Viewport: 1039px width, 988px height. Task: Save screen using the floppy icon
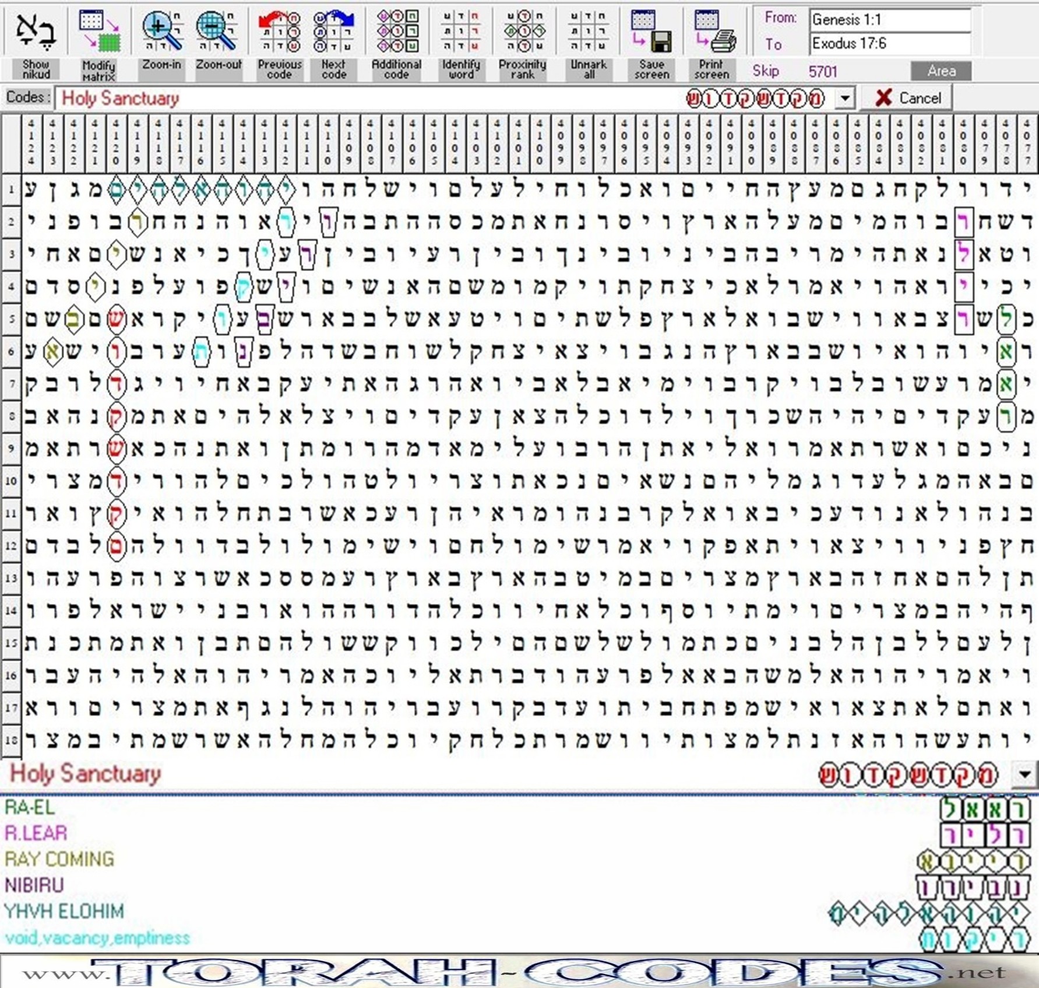(x=652, y=31)
